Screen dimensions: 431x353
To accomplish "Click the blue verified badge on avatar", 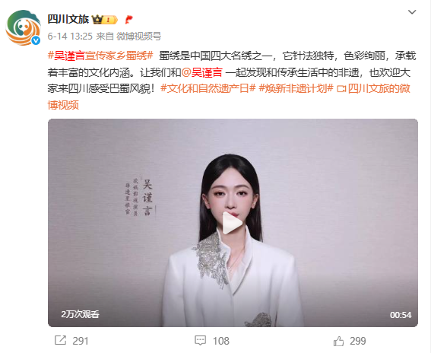I will coord(36,41).
